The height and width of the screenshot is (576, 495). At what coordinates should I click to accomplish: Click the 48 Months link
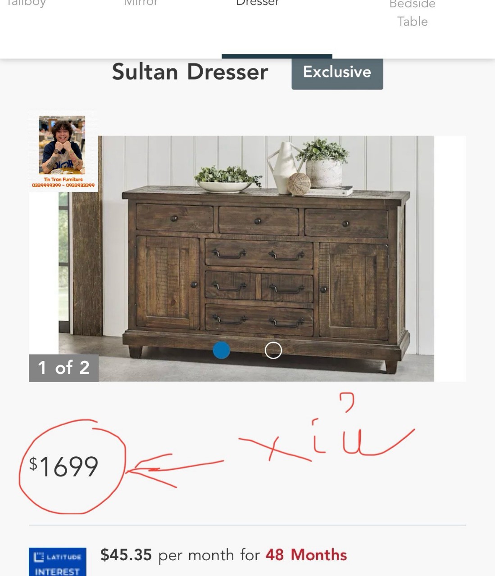click(306, 555)
